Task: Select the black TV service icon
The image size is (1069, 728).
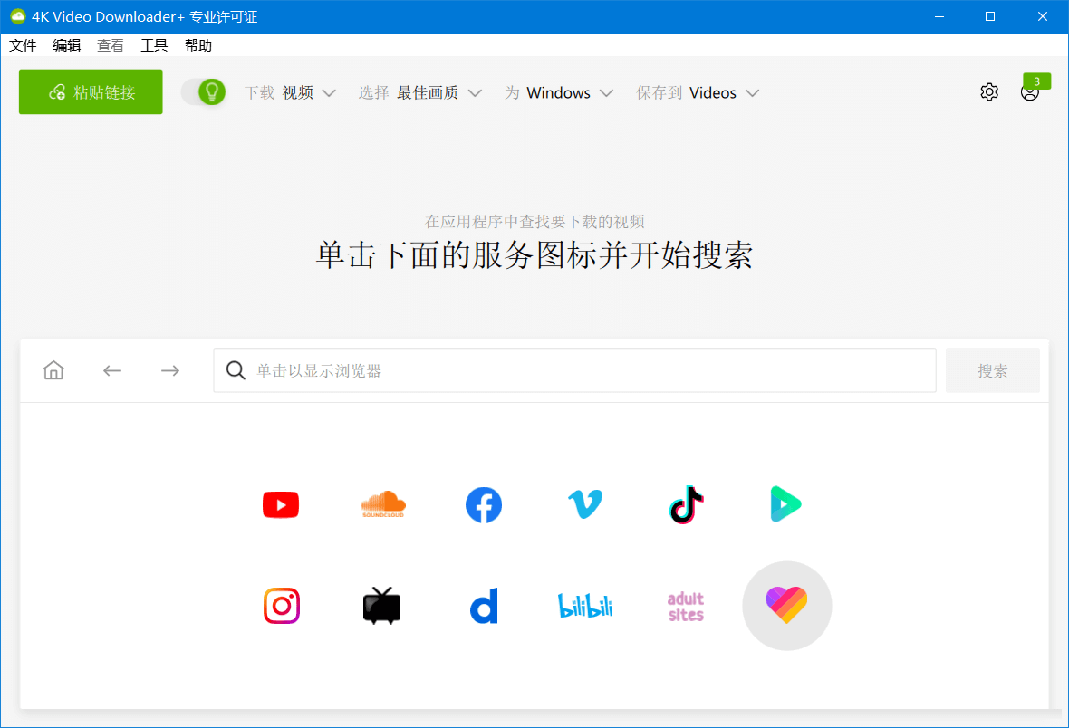Action: pos(381,606)
